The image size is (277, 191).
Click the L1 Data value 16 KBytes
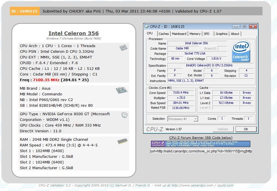click(x=226, y=93)
